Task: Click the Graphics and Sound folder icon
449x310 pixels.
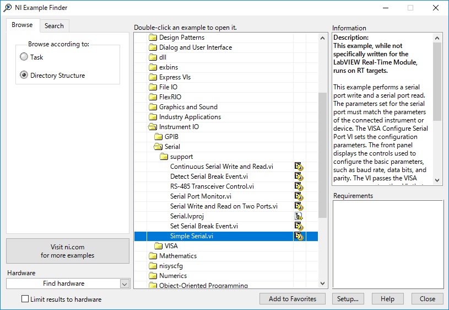Action: 153,107
